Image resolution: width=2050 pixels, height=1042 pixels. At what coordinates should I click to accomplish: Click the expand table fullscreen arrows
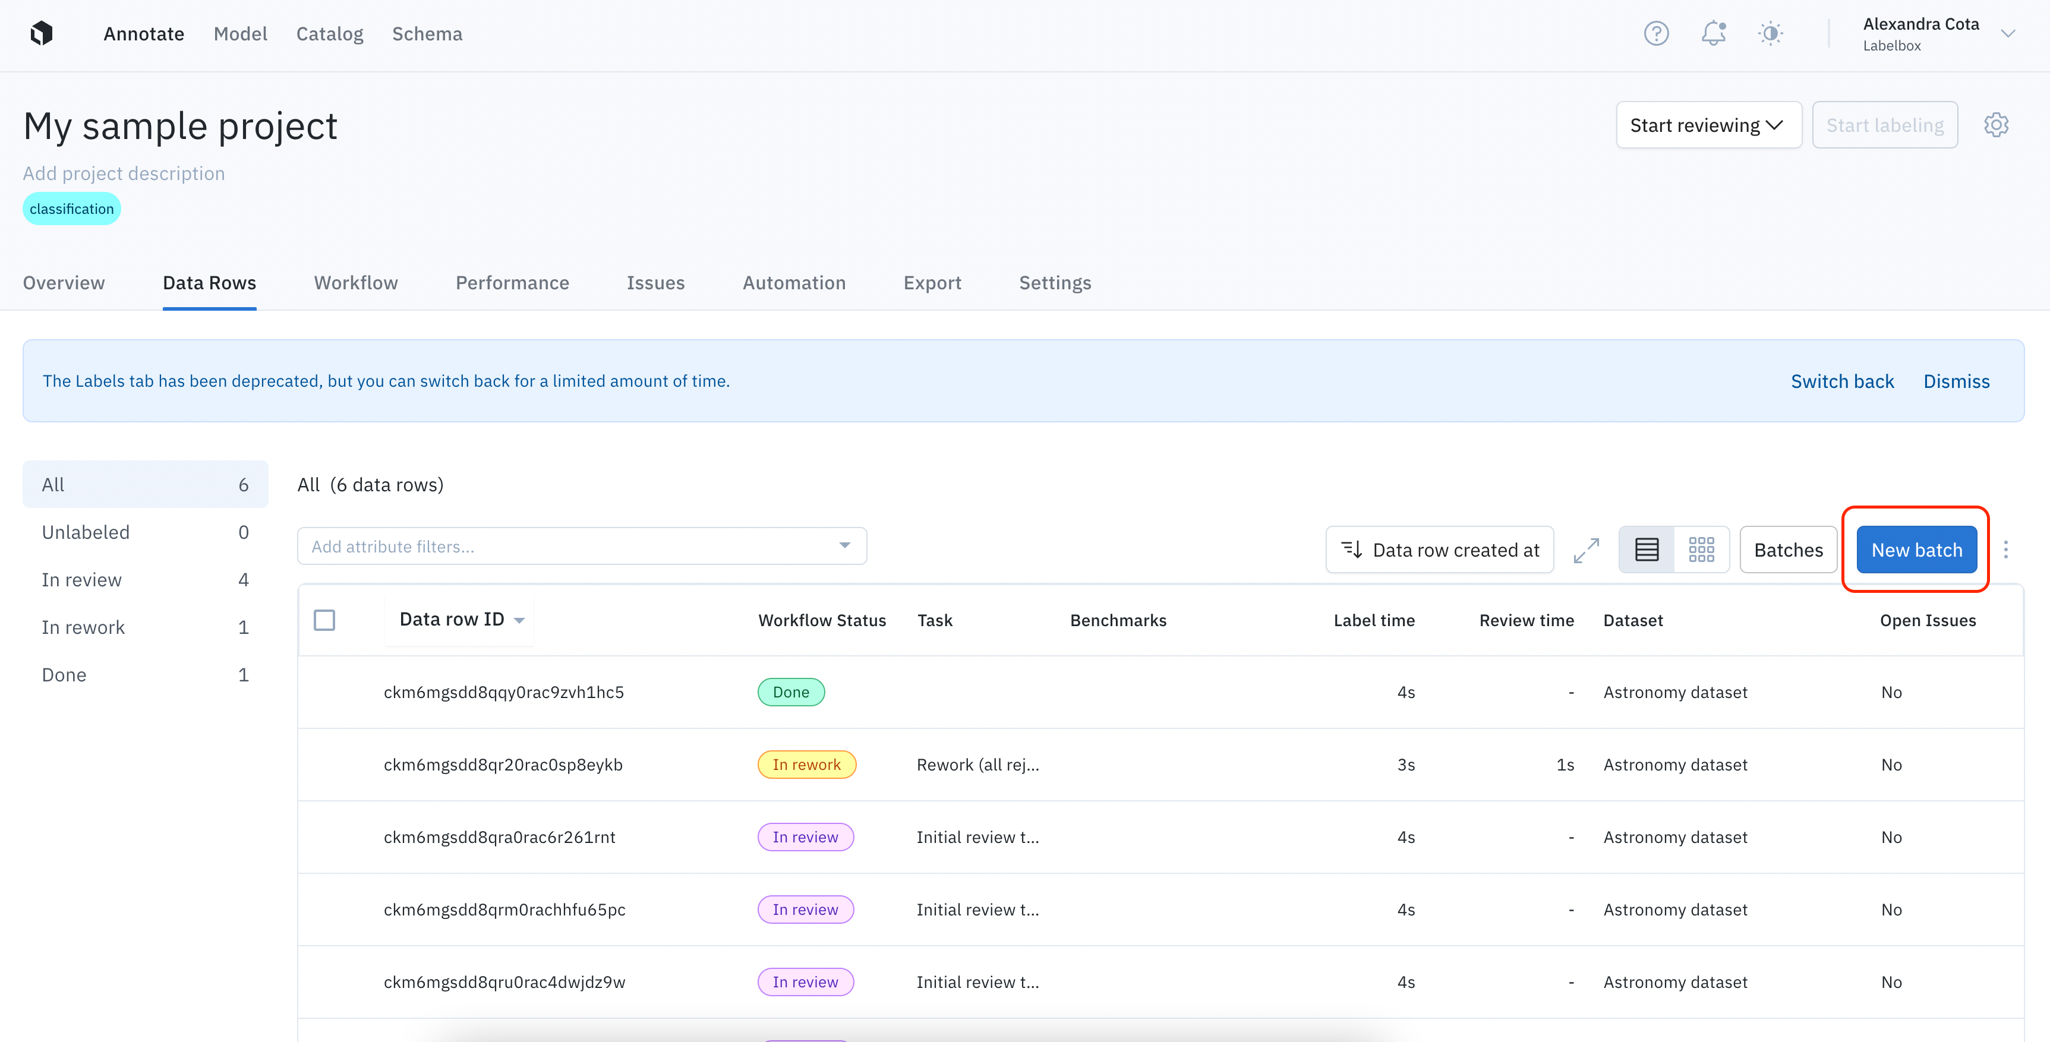[1586, 550]
